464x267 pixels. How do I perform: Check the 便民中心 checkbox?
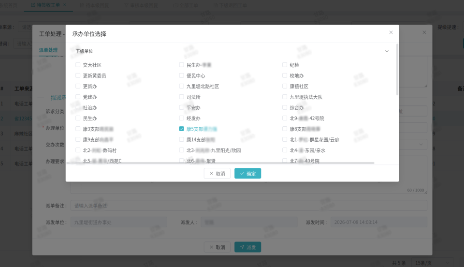click(181, 75)
